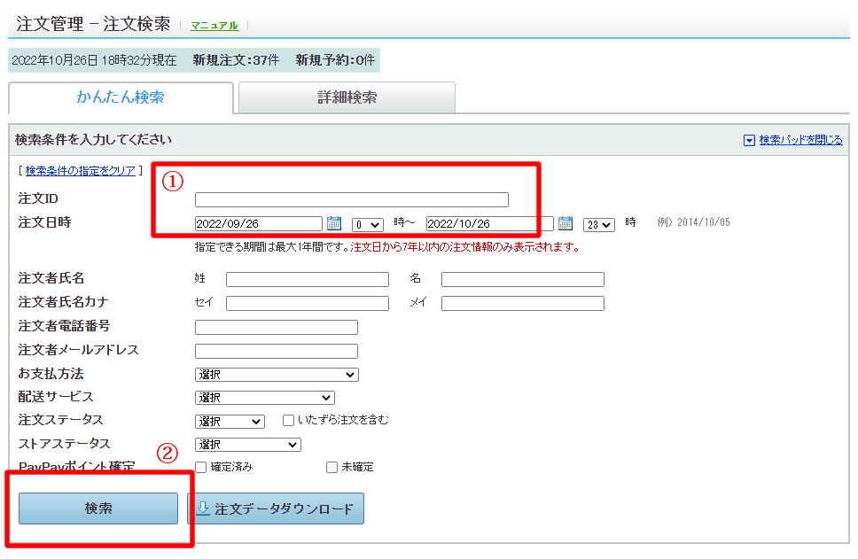Screen dimensions: 858x559
Task: Click the collapse icon beside 検索パッドを閉じる
Action: pos(749,140)
